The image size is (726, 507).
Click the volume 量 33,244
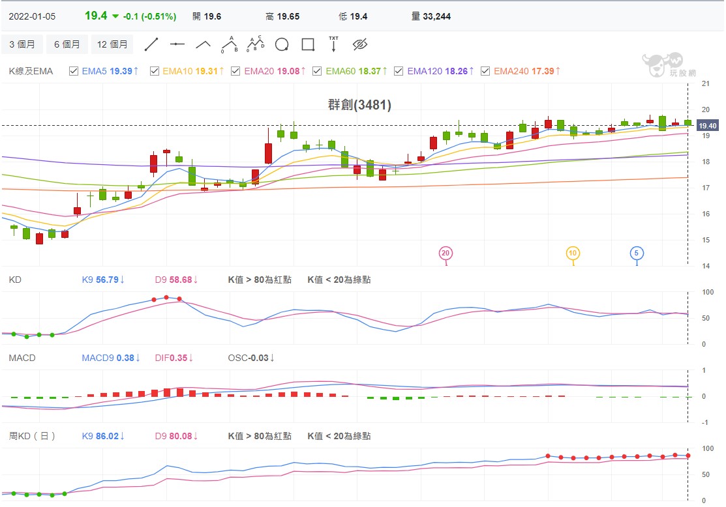(x=431, y=17)
